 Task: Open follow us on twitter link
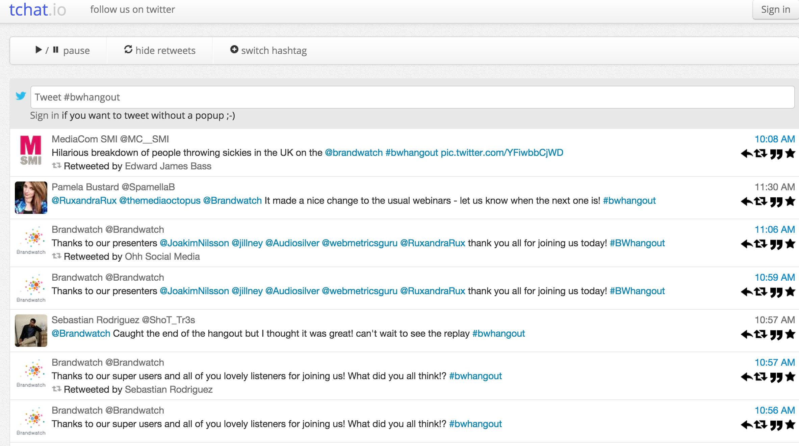coord(132,9)
